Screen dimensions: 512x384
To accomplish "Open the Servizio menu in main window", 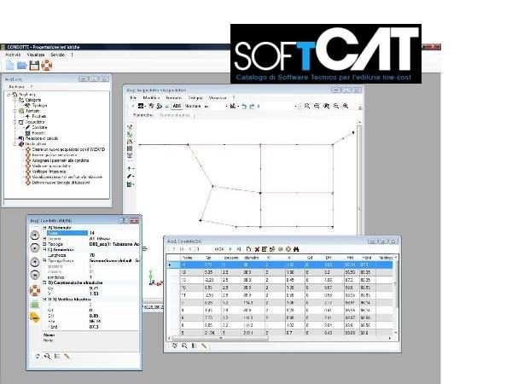I will click(x=57, y=55).
